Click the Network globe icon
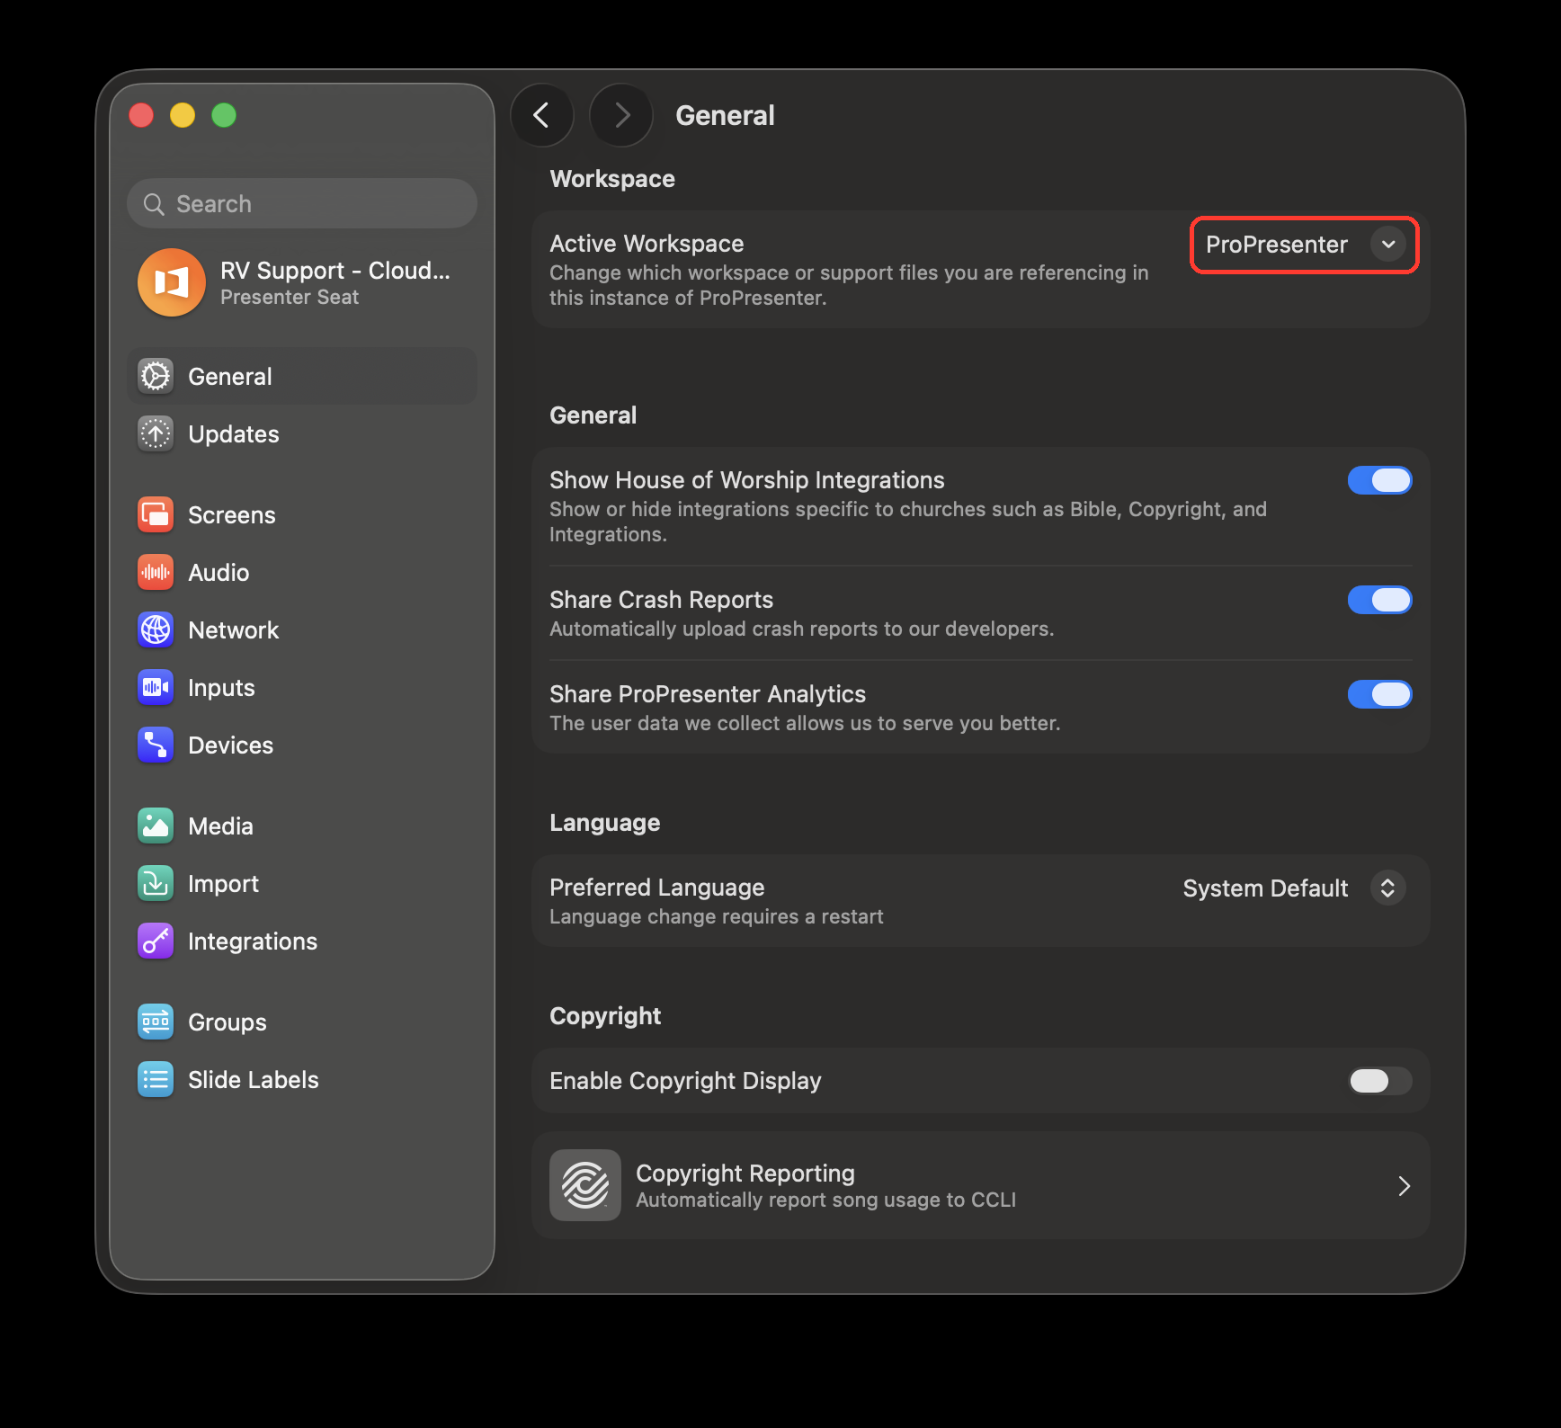This screenshot has height=1428, width=1561. click(156, 629)
